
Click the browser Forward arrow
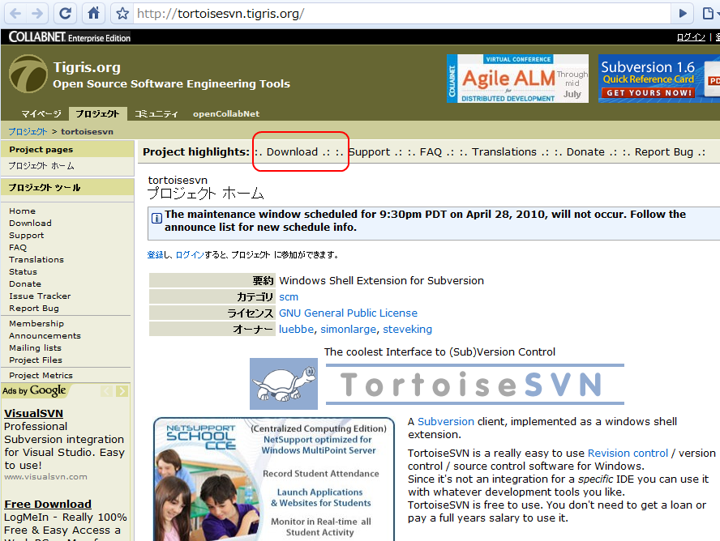coord(37,13)
